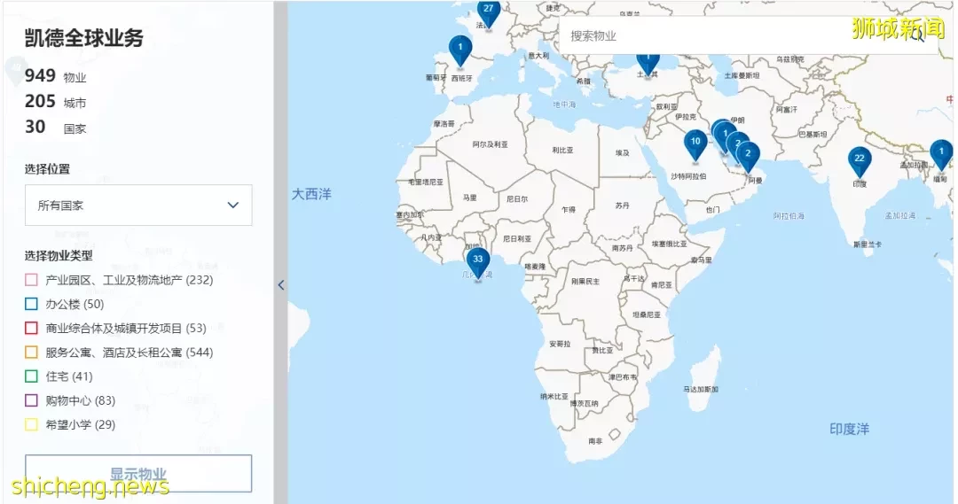Screen dimensions: 958x504
Task: Check 办公楼 (50) checkbox
Action: [x=31, y=304]
